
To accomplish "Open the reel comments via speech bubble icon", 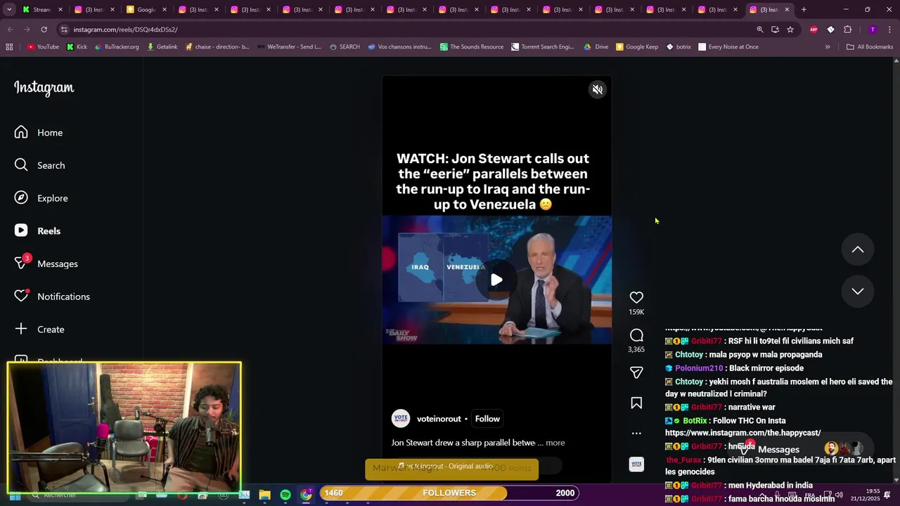I will click(x=636, y=335).
